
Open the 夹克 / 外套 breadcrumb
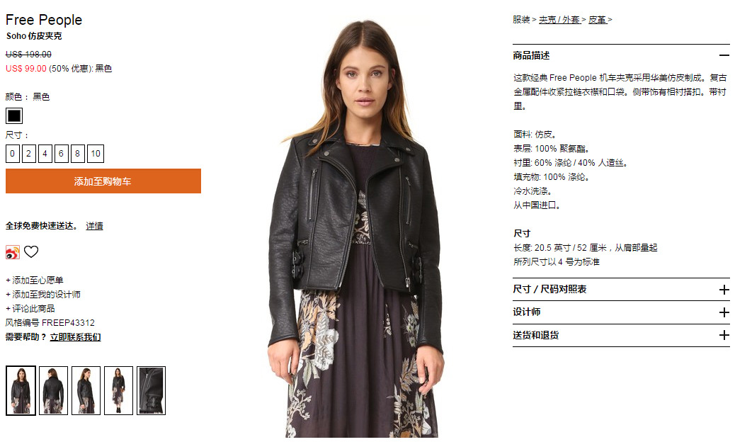pos(559,20)
